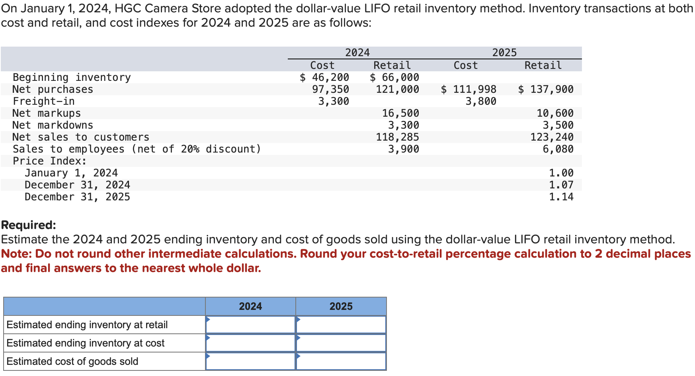This screenshot has width=695, height=376.
Task: Click the price index value 1.07
Action: click(561, 185)
